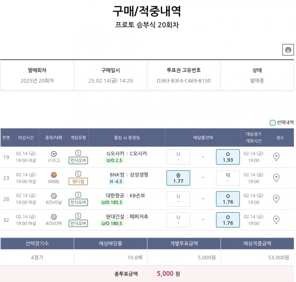Open venue pin for 현대건설 match
This screenshot has height=282, width=296.
coord(276,220)
